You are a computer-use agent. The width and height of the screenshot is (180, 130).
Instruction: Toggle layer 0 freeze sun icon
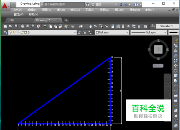pos(14,32)
